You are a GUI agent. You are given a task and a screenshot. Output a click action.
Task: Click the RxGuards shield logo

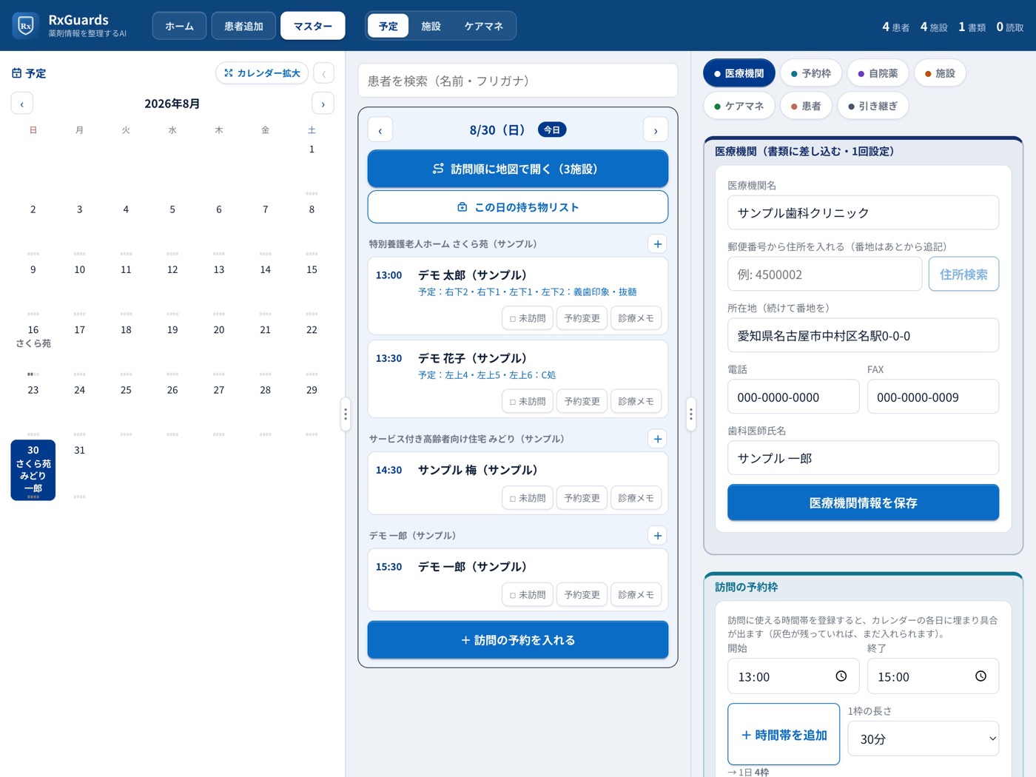click(26, 26)
